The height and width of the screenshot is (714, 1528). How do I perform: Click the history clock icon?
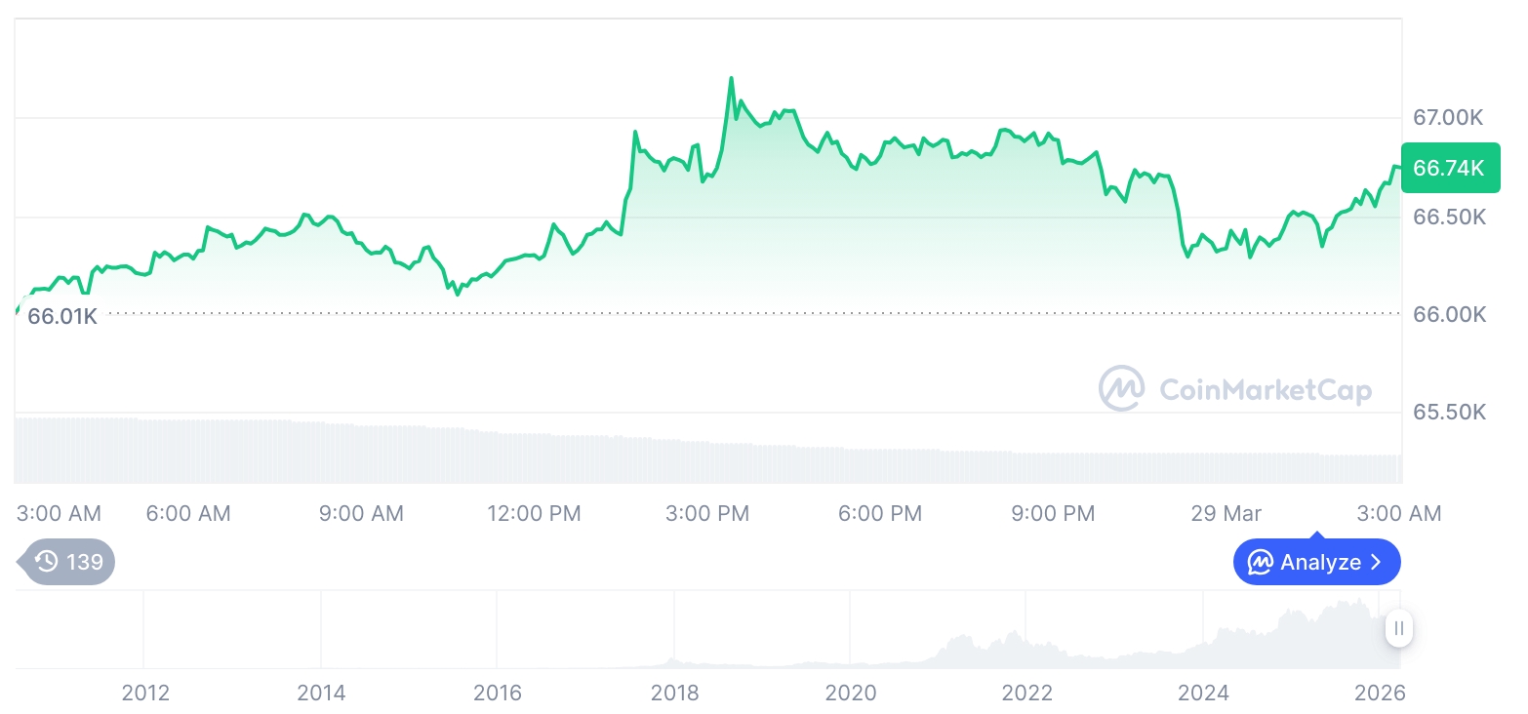click(x=46, y=562)
